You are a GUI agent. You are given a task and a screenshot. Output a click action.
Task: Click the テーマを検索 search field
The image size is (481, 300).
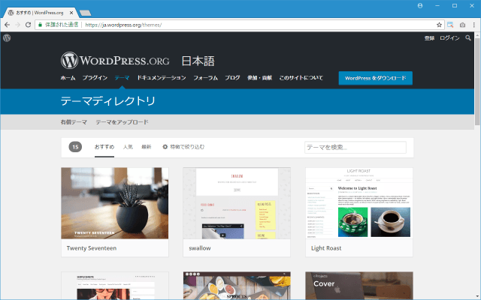(355, 147)
